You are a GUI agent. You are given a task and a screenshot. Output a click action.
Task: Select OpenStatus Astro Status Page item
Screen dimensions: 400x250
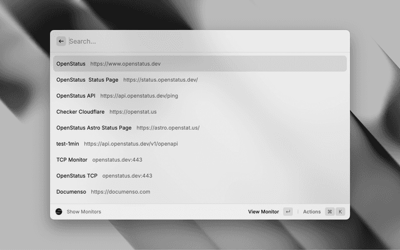pos(94,127)
